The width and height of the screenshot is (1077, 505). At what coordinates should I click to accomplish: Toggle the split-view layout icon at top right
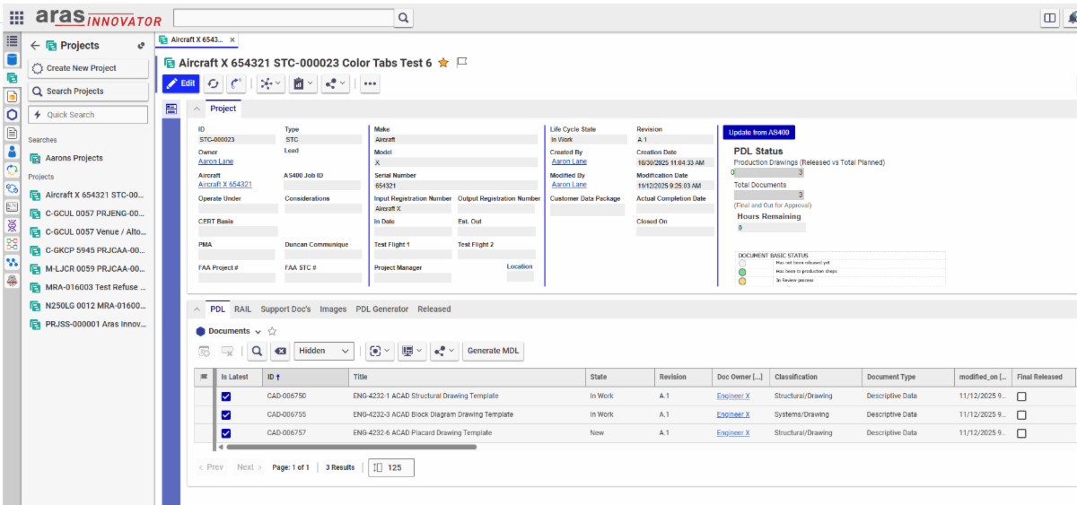1049,18
